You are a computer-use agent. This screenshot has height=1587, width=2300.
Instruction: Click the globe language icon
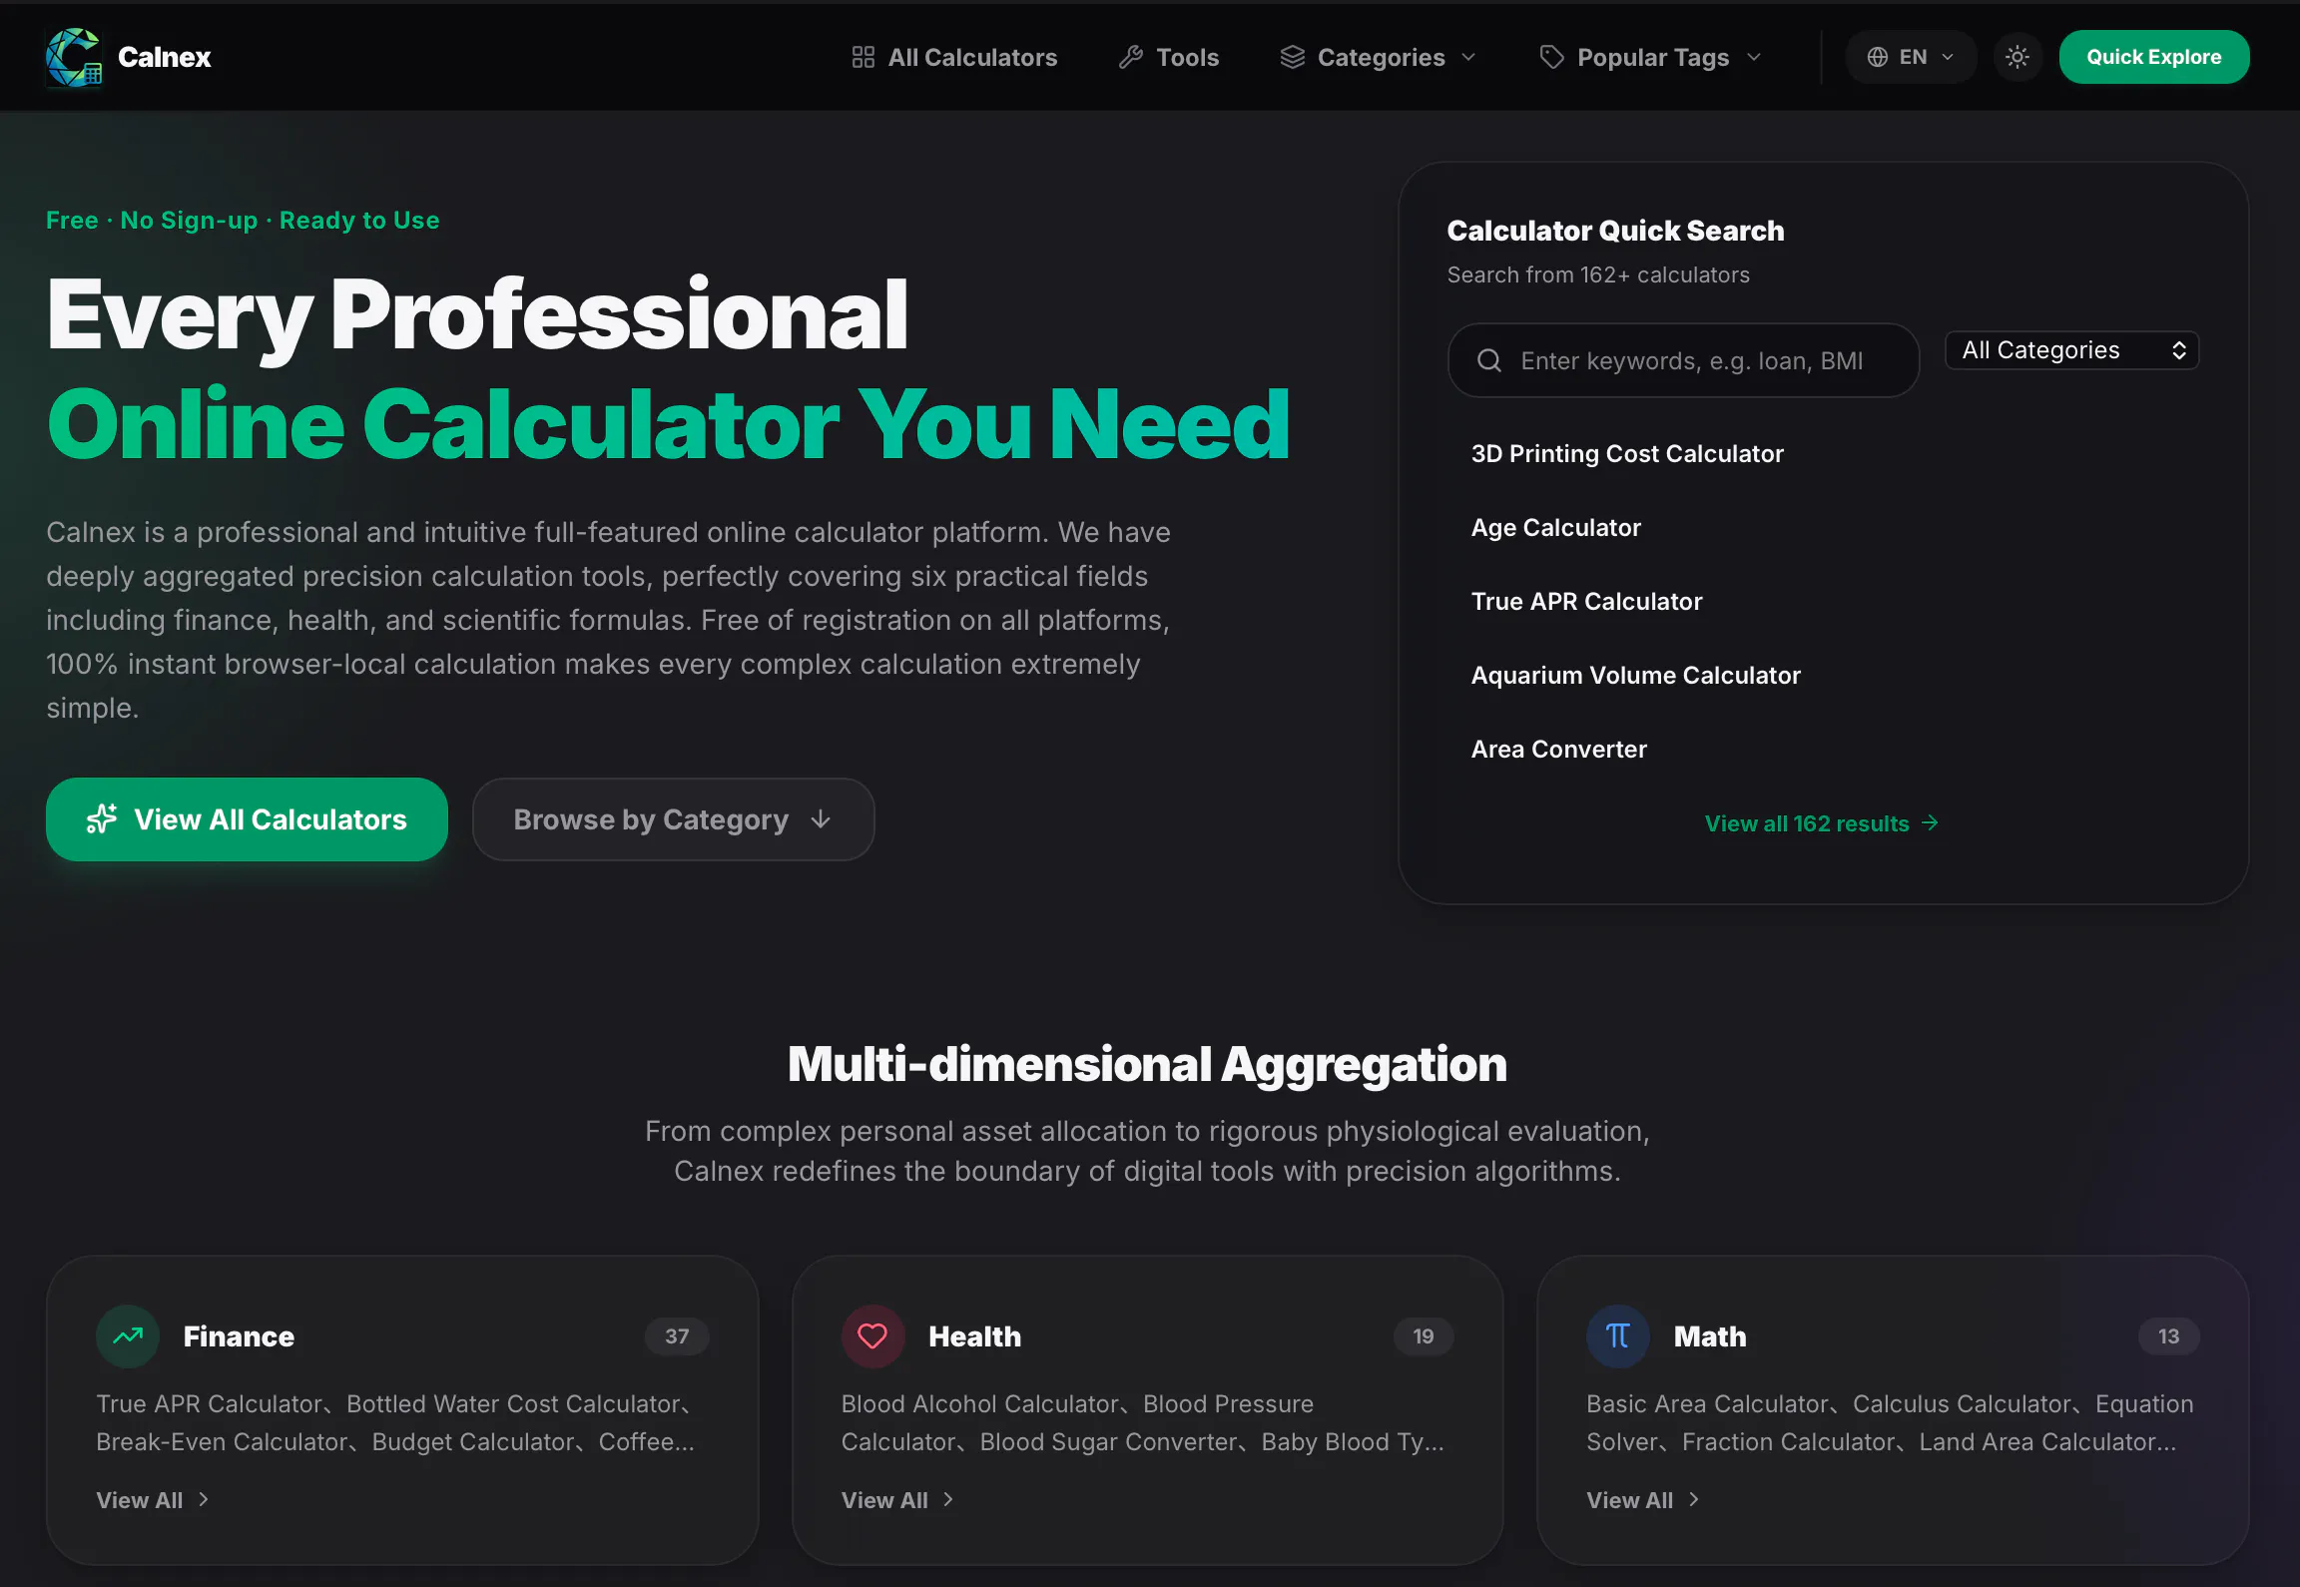[1878, 57]
